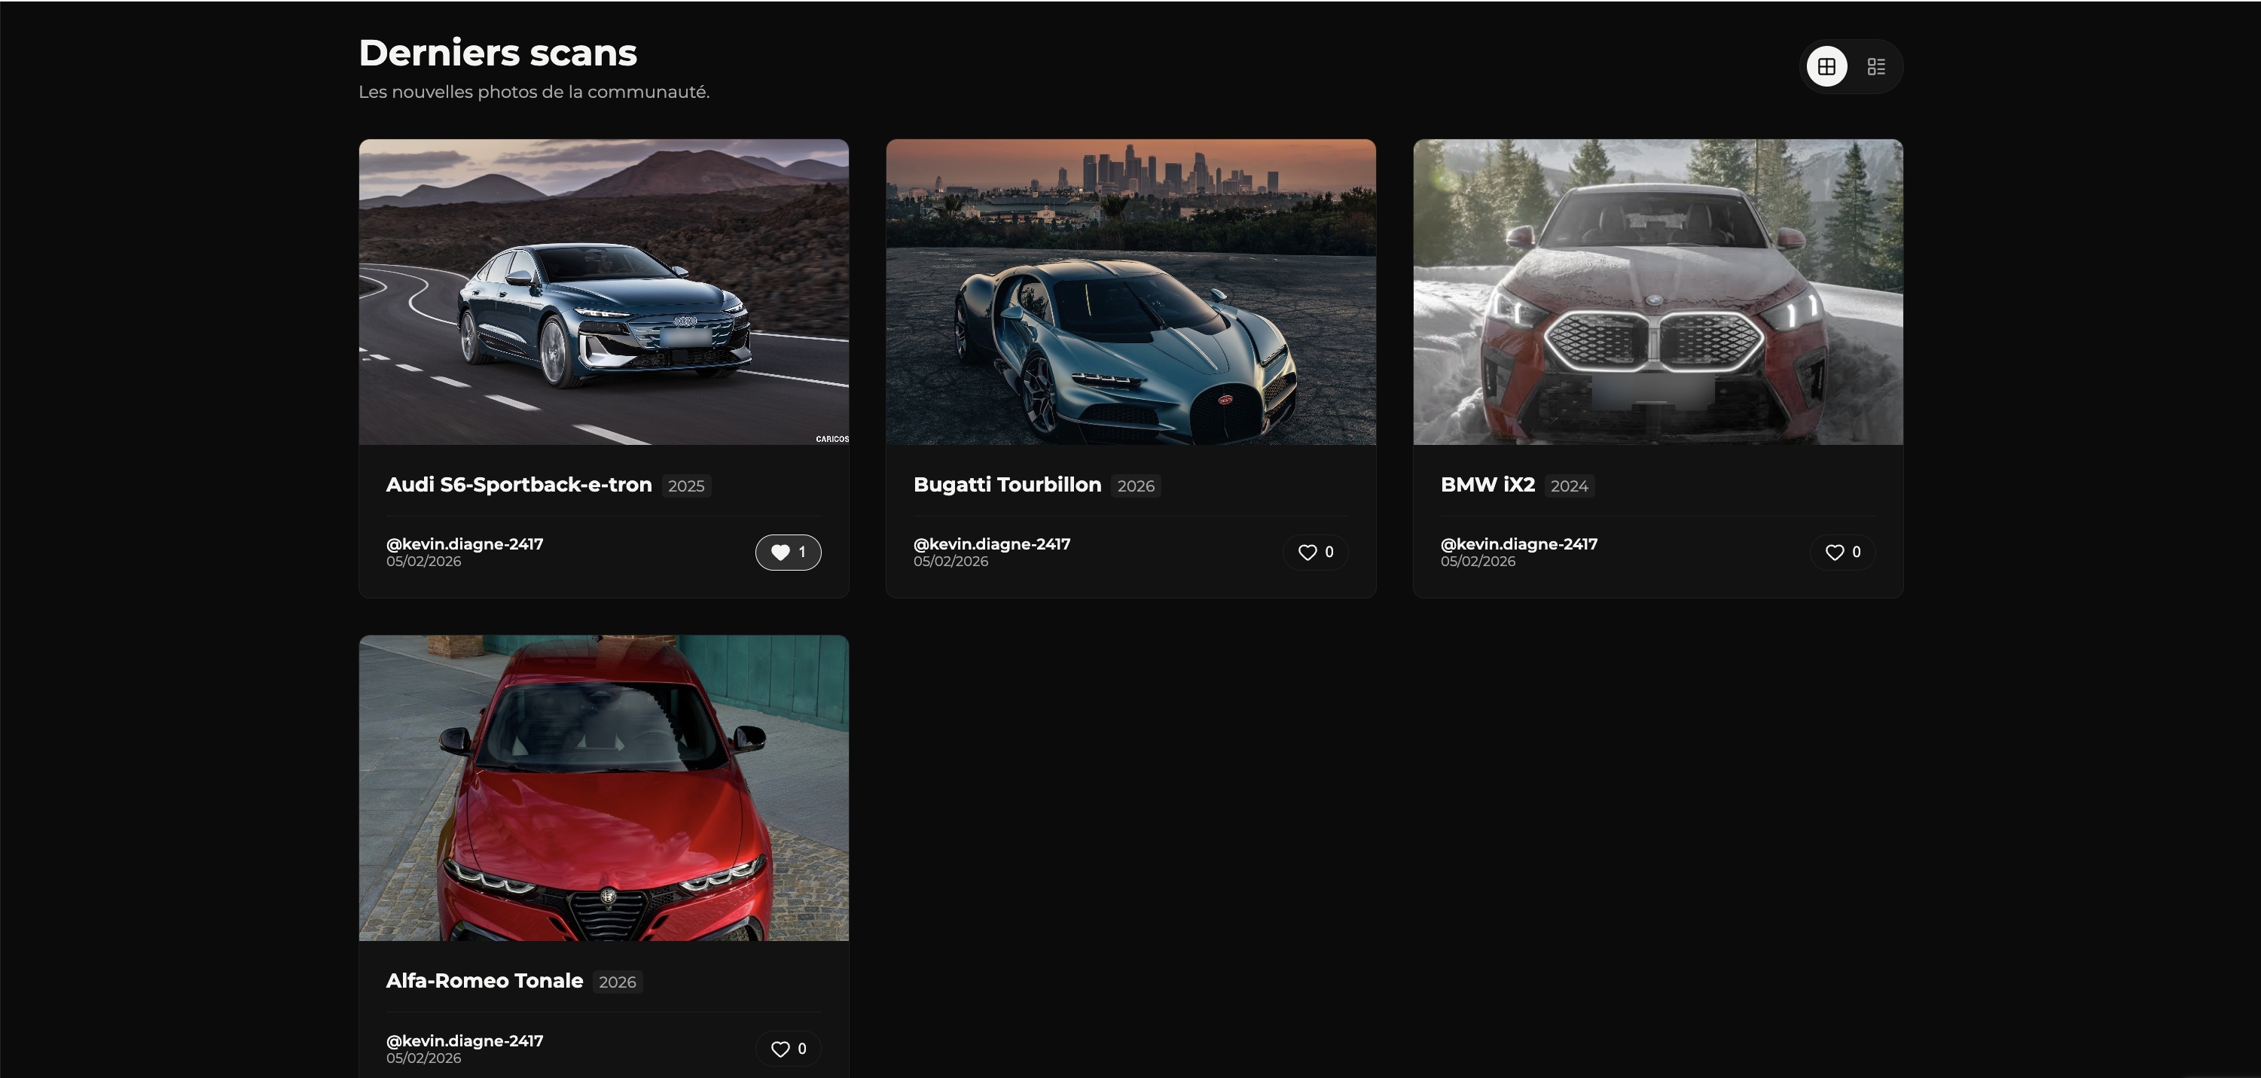Viewport: 2261px width, 1078px height.
Task: Switch to grid view layout
Action: (1826, 67)
